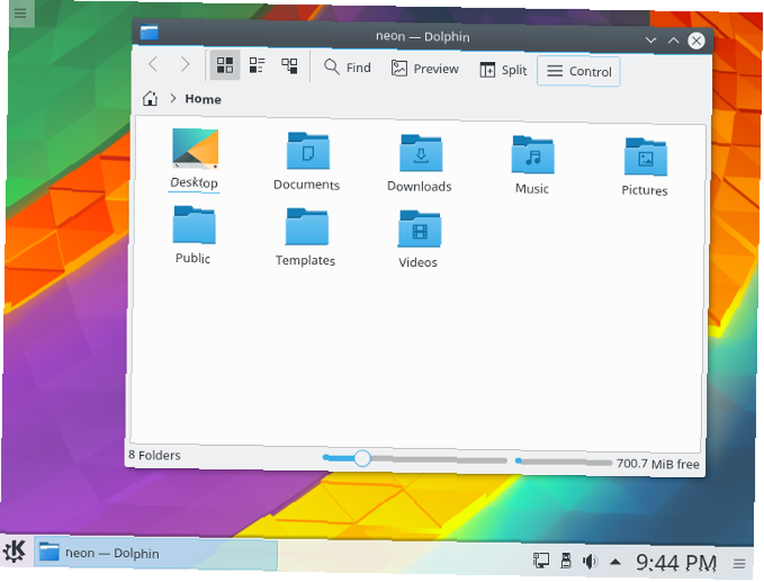764x582 pixels.
Task: Open the panel settings hamburger icon
Action: coord(739,564)
